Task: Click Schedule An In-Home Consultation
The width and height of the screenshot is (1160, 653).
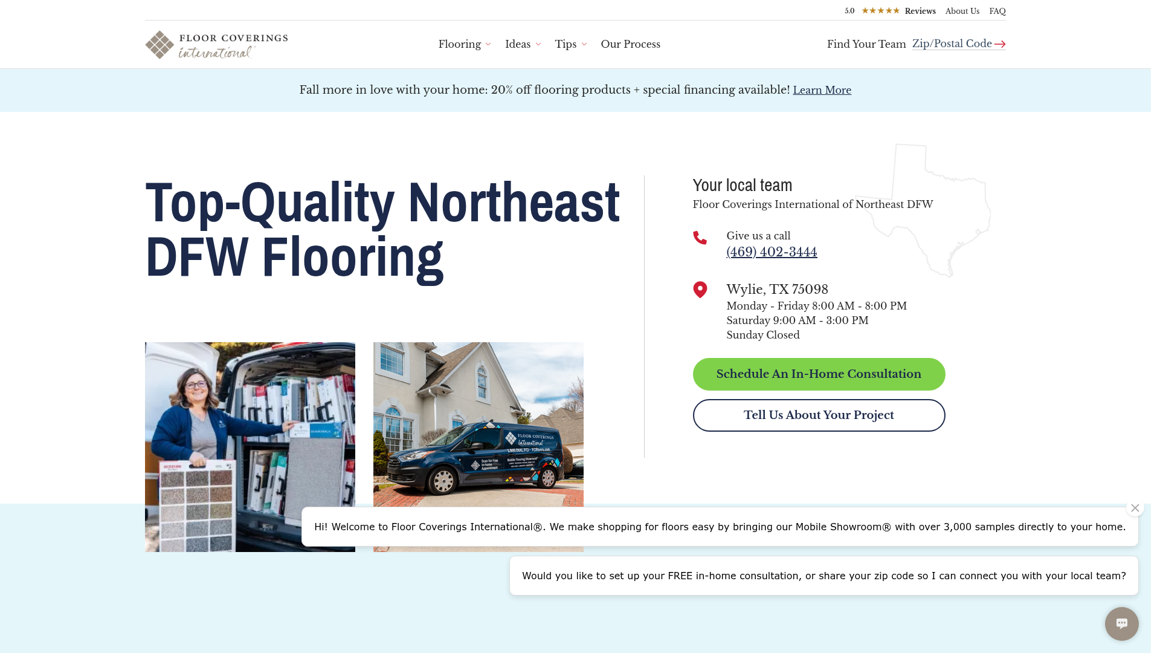Action: 819,374
